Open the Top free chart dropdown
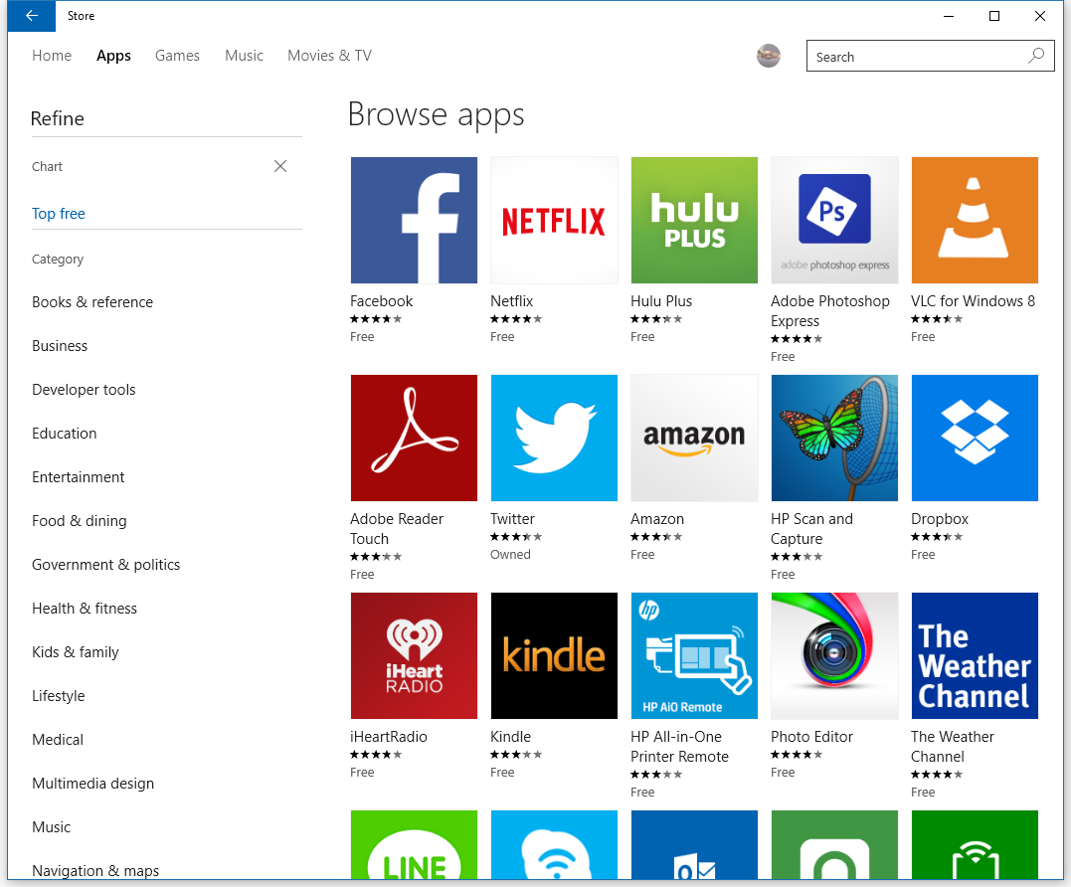Viewport: 1071px width, 887px height. point(58,214)
